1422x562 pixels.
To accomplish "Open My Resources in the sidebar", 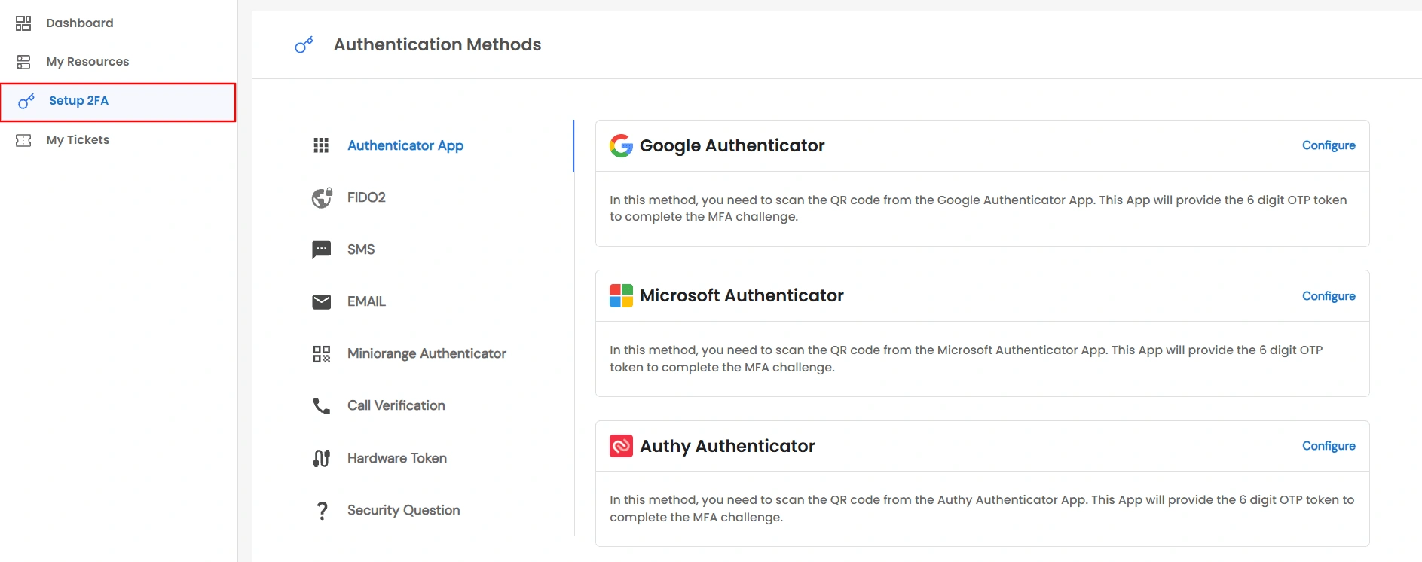I will click(x=87, y=62).
